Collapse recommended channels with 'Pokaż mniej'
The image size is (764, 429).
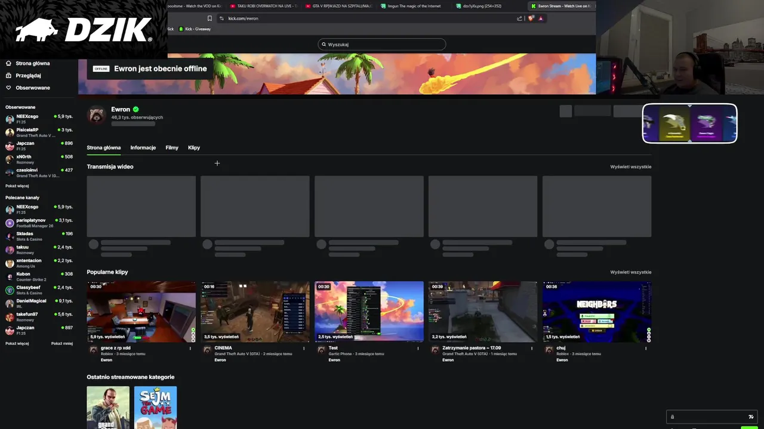click(x=62, y=343)
